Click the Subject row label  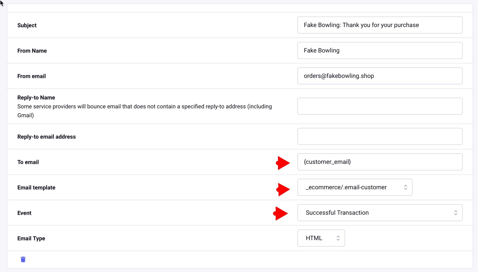point(27,25)
